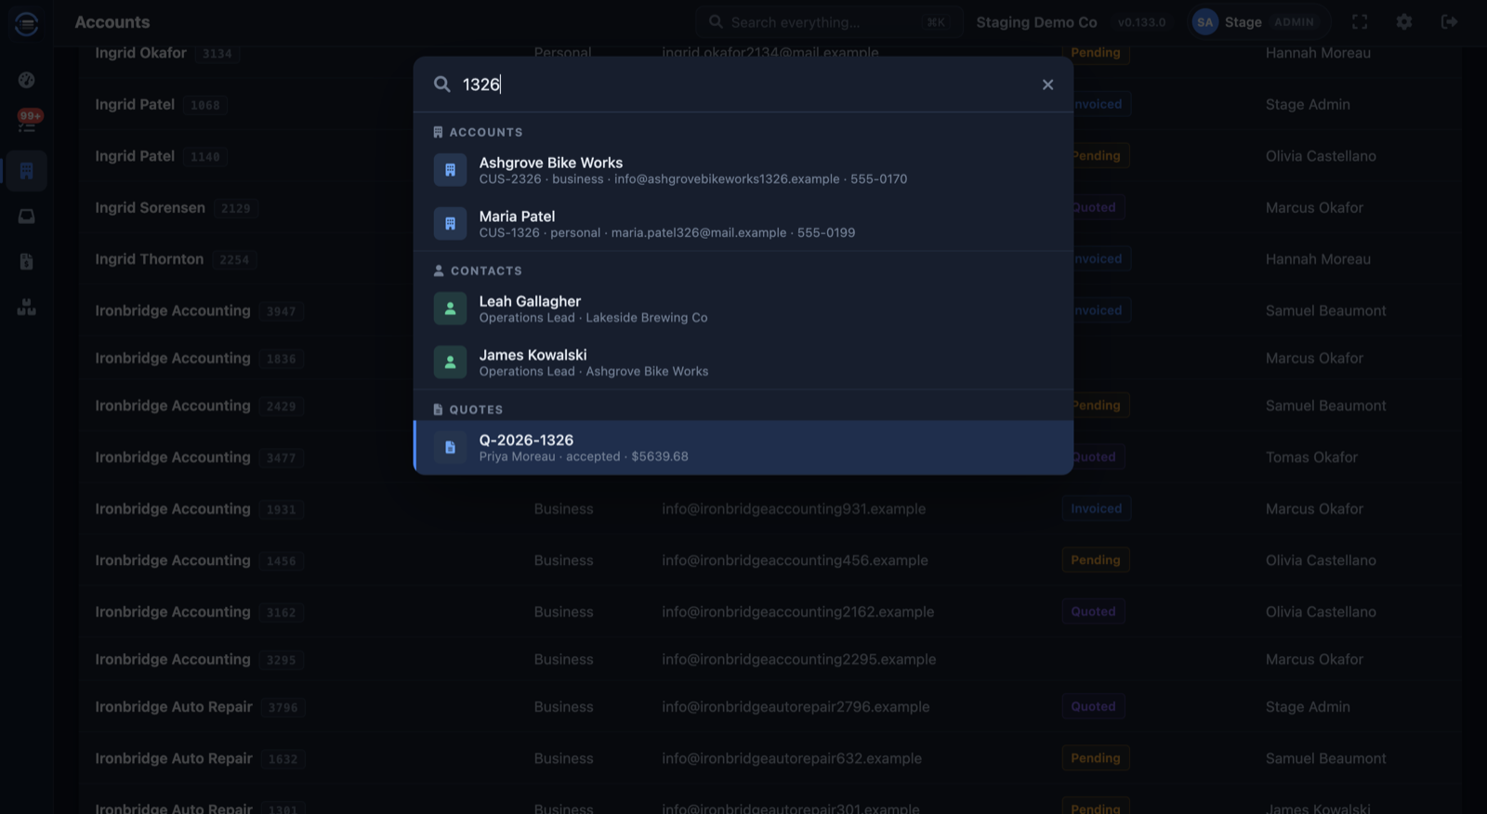Open the inbox icon in sidebar
This screenshot has width=1487, height=814.
[x=26, y=217]
